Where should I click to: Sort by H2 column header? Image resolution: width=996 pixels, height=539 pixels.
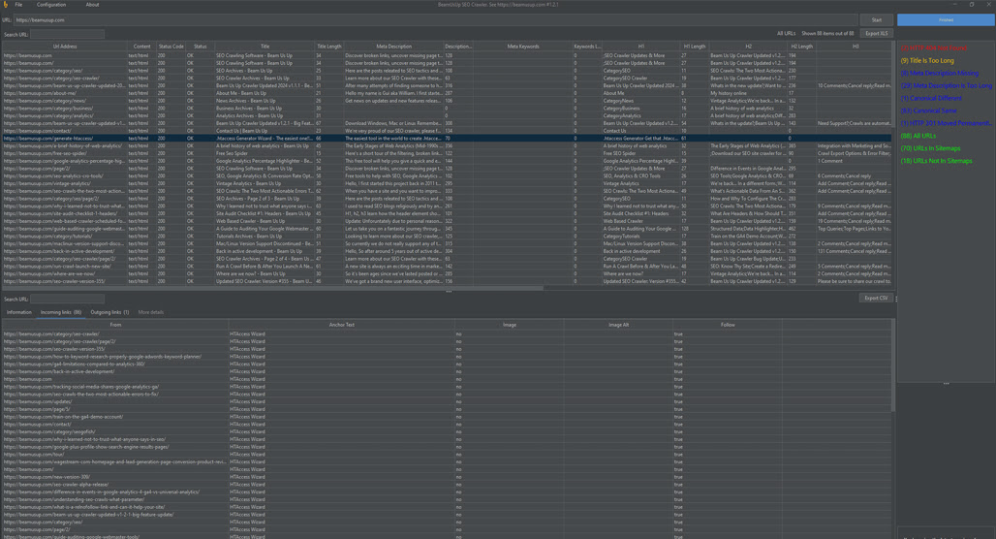click(x=748, y=47)
